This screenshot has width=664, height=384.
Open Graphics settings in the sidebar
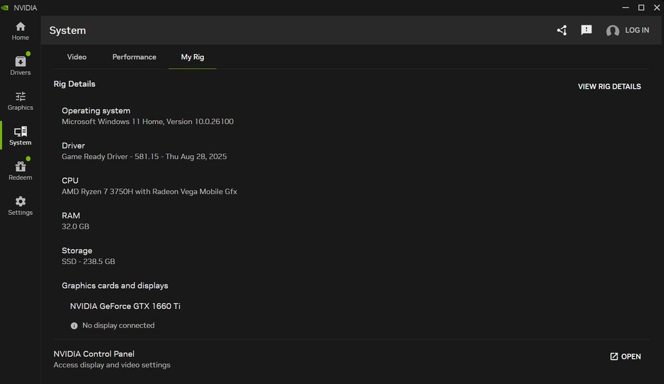[21, 100]
